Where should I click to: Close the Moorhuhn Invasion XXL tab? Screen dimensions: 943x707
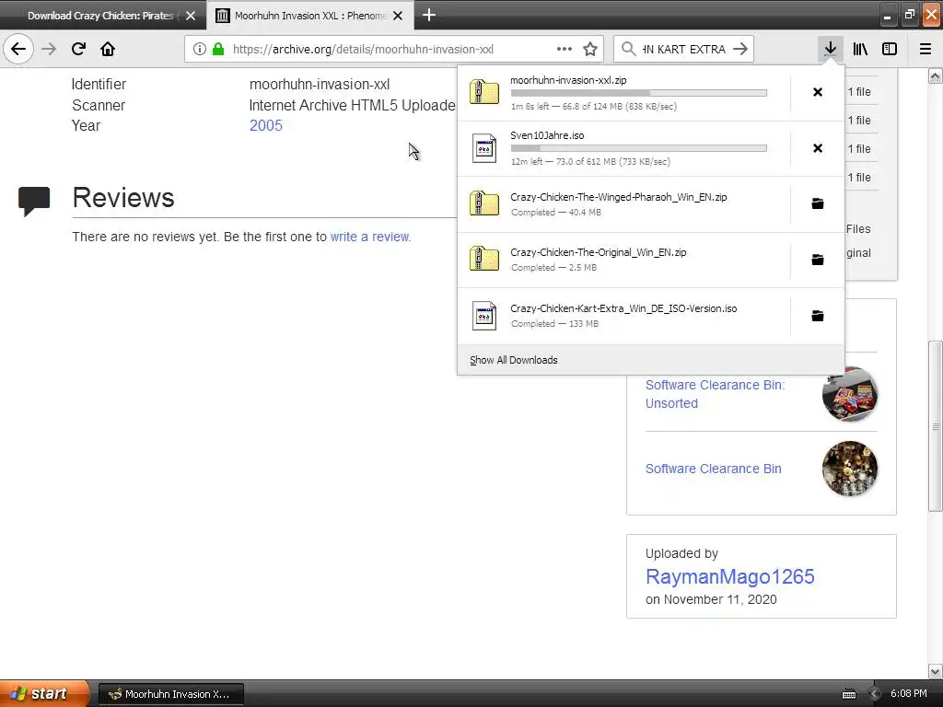click(398, 16)
